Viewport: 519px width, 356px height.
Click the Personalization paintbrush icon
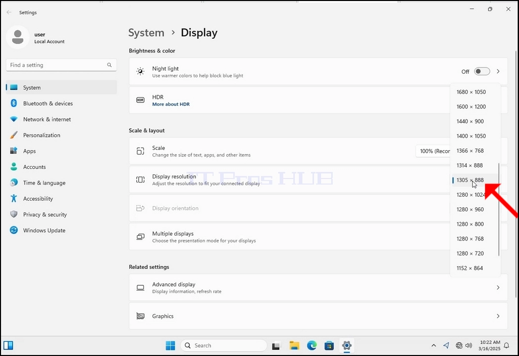pos(14,135)
